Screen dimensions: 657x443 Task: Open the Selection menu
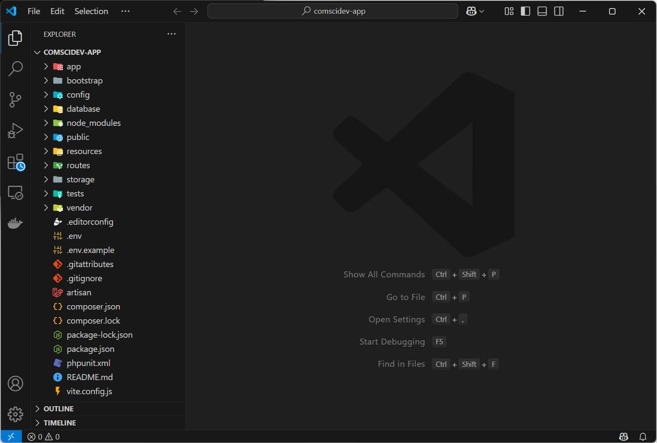pyautogui.click(x=91, y=11)
